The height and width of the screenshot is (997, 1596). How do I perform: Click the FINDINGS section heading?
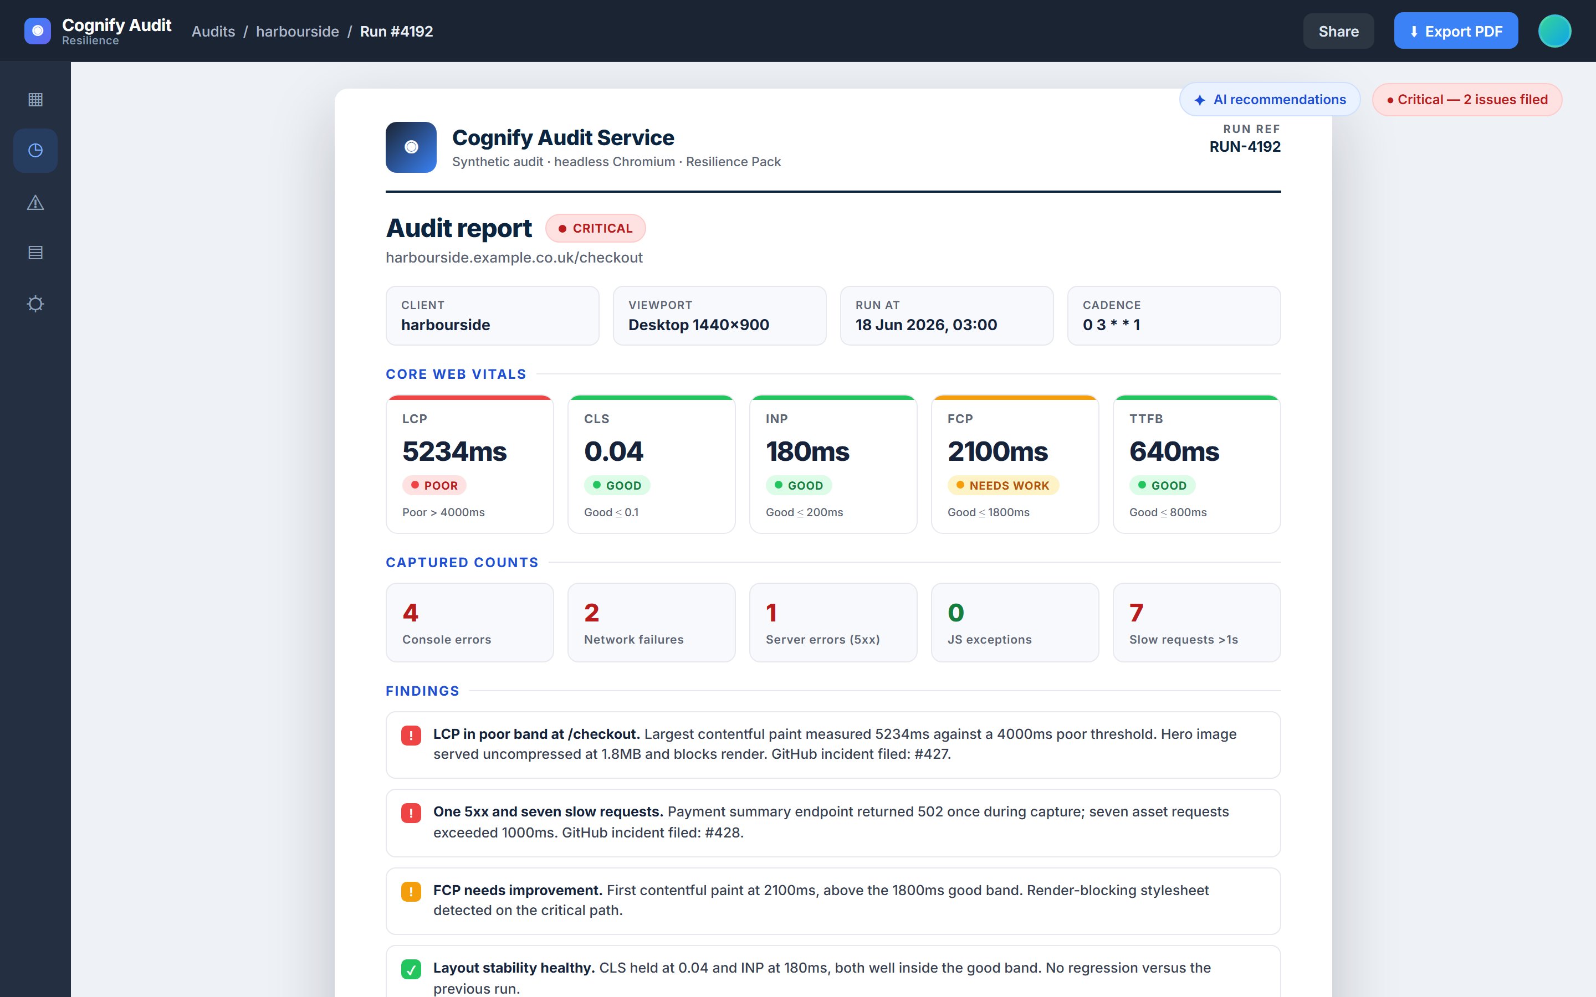[422, 691]
